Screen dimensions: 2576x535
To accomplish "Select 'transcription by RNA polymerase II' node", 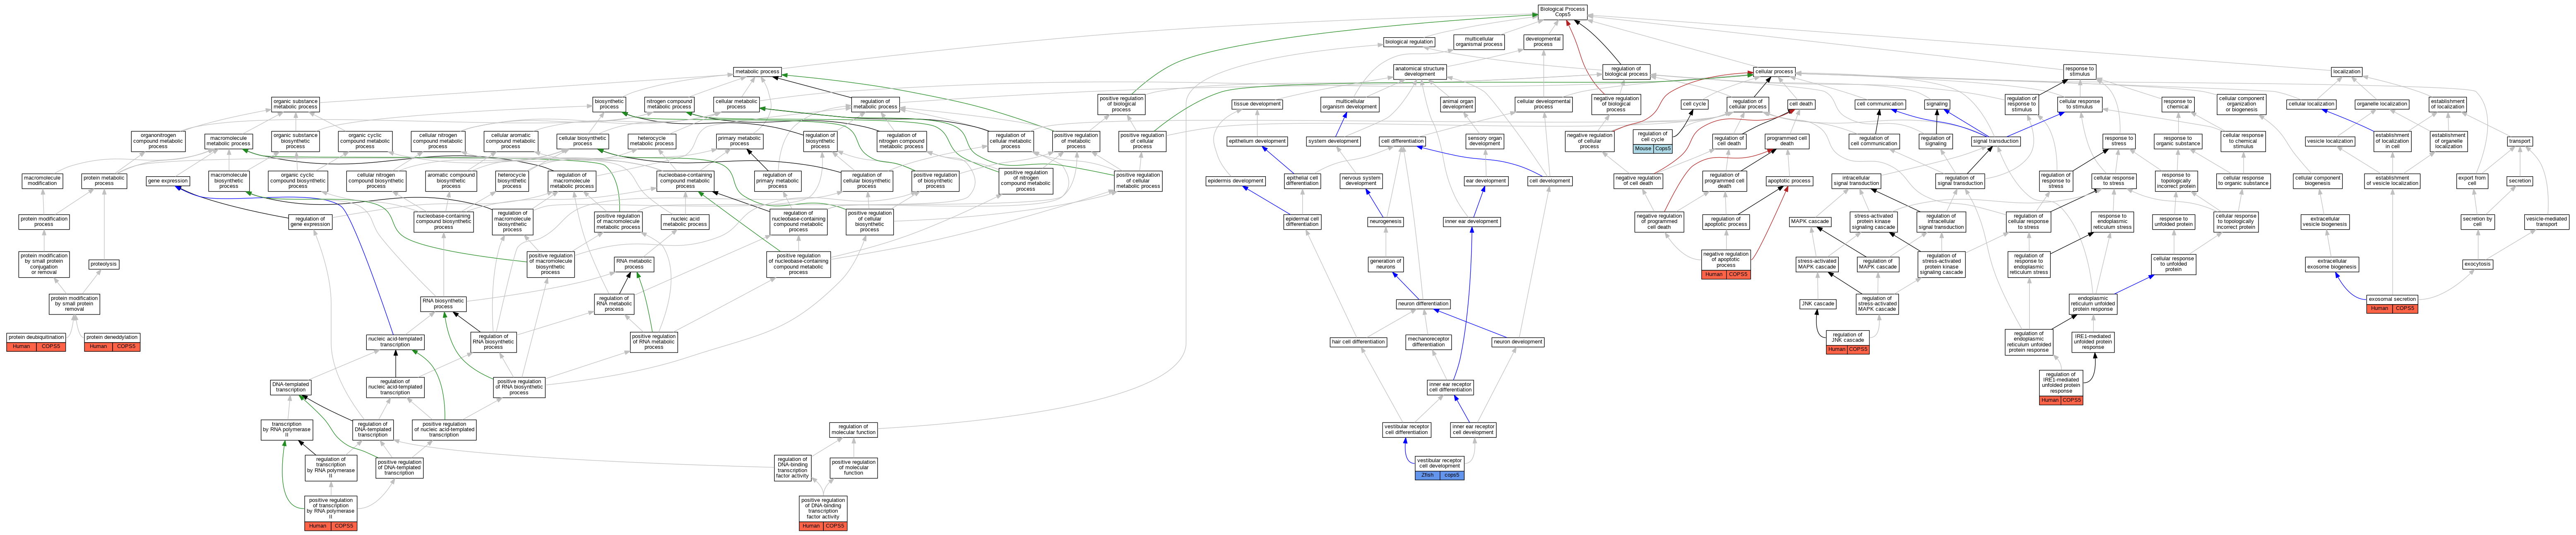I will pos(286,430).
